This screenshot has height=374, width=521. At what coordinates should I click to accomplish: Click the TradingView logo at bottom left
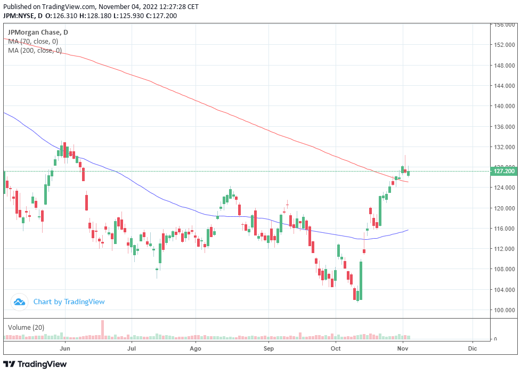35,364
